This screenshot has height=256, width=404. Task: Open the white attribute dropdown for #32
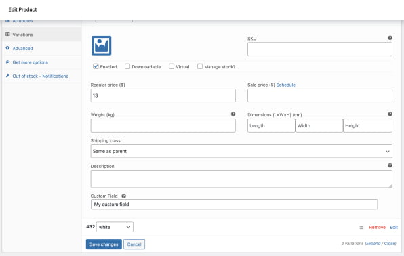pos(115,227)
